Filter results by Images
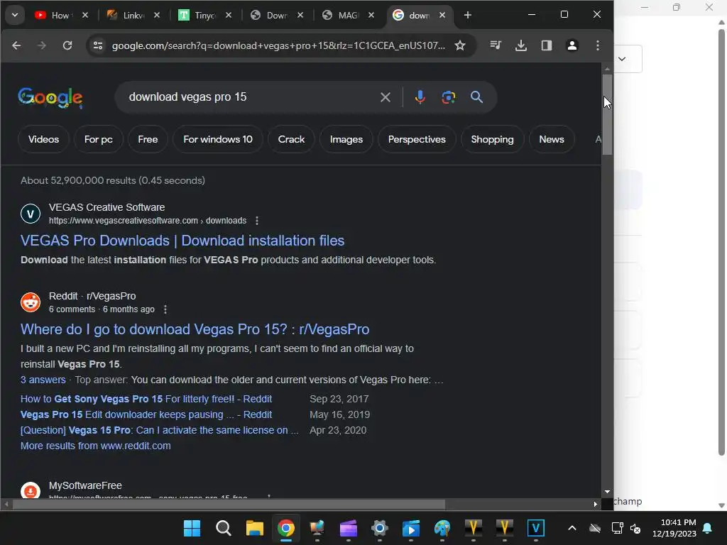This screenshot has width=727, height=545. (x=346, y=139)
